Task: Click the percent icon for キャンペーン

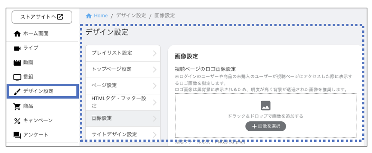Action: pos(17,121)
